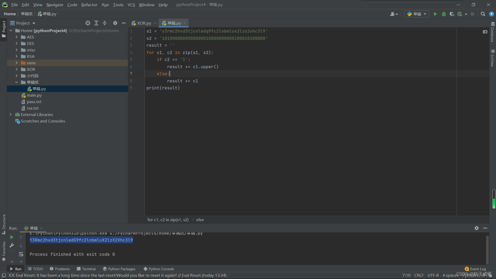This screenshot has height=279, width=496.
Task: Open the Refactor menu
Action: (89, 5)
